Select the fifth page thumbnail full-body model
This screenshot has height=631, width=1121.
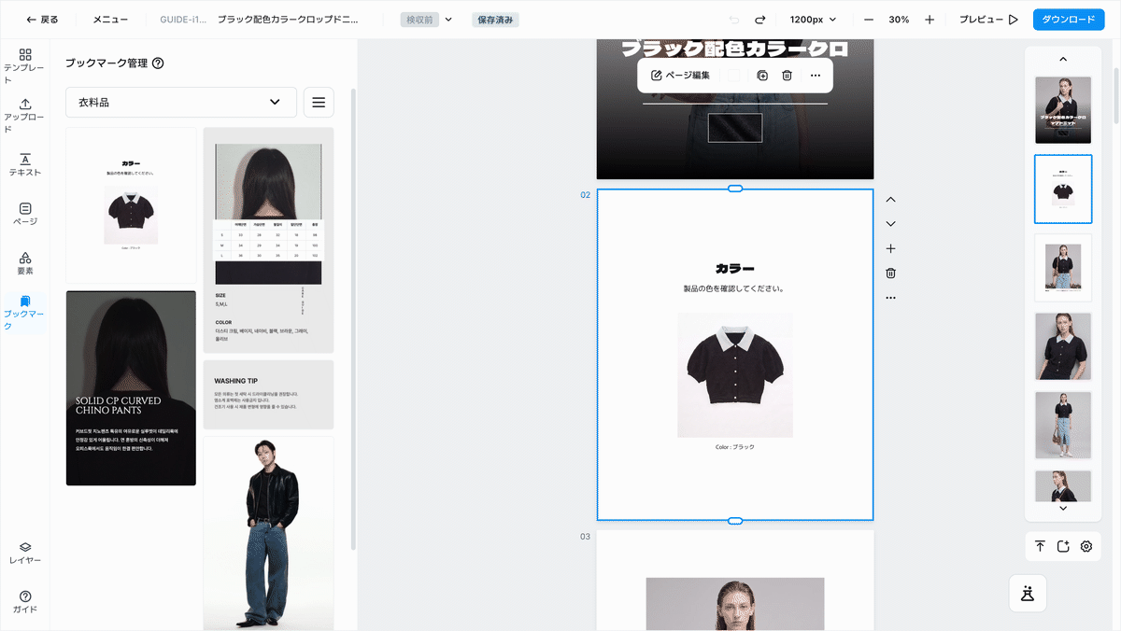1063,426
